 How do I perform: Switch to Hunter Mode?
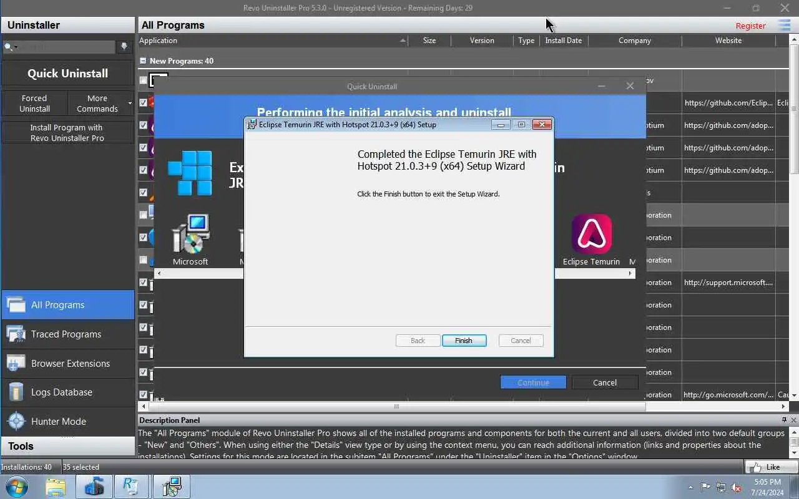(67, 421)
